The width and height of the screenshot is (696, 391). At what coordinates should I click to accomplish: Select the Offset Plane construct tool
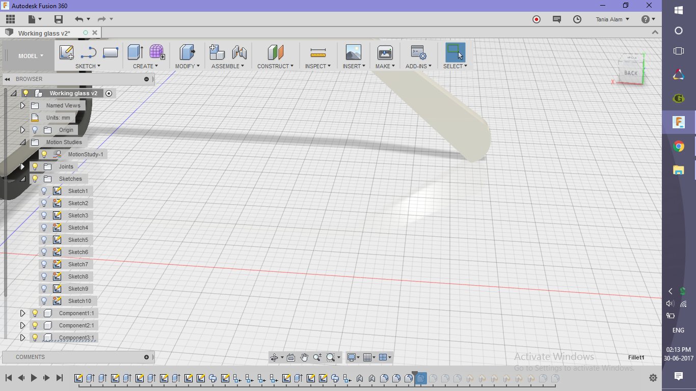pyautogui.click(x=275, y=52)
